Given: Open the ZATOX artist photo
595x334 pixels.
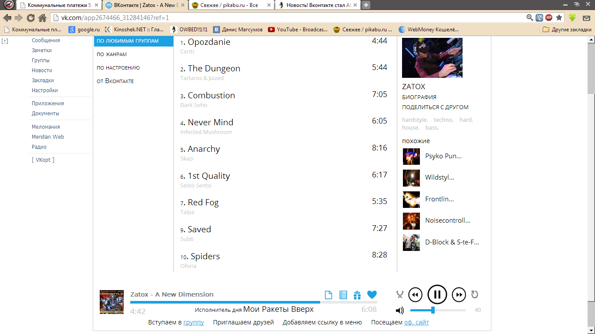Looking at the screenshot, I should 432,57.
